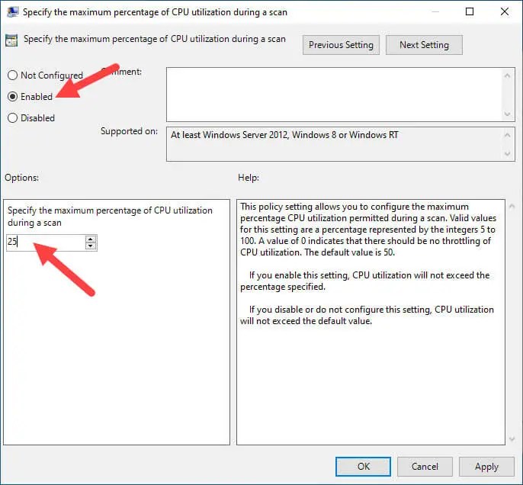
Task: Click Comment box scroll up arrow
Action: pos(507,75)
